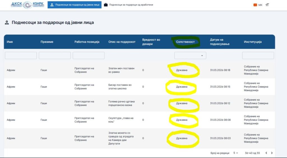Sort by Вредност во денари column header

pyautogui.click(x=151, y=42)
